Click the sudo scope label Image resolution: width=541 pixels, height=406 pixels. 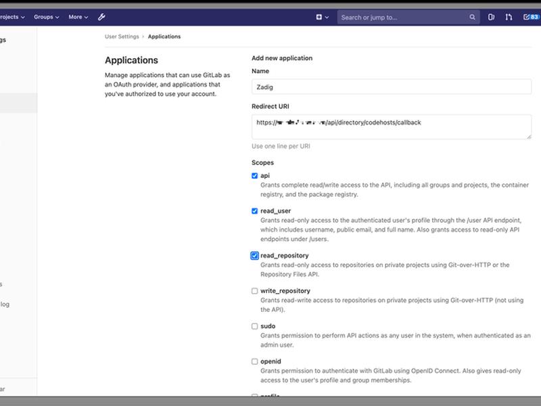268,326
